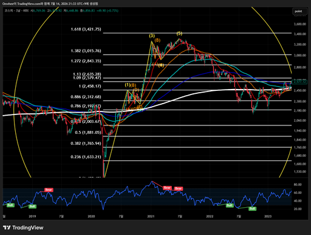Click the current price tag 2,577.12
Image resolution: width=311 pixels, height=235 pixels.
tap(300, 82)
